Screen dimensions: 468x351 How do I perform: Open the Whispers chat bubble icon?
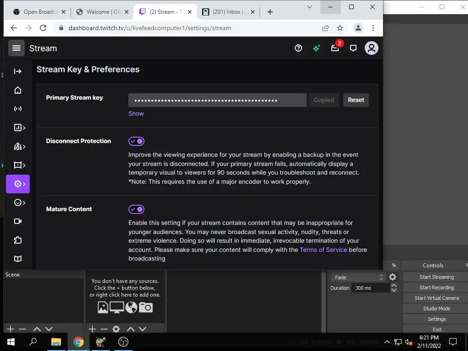[353, 48]
